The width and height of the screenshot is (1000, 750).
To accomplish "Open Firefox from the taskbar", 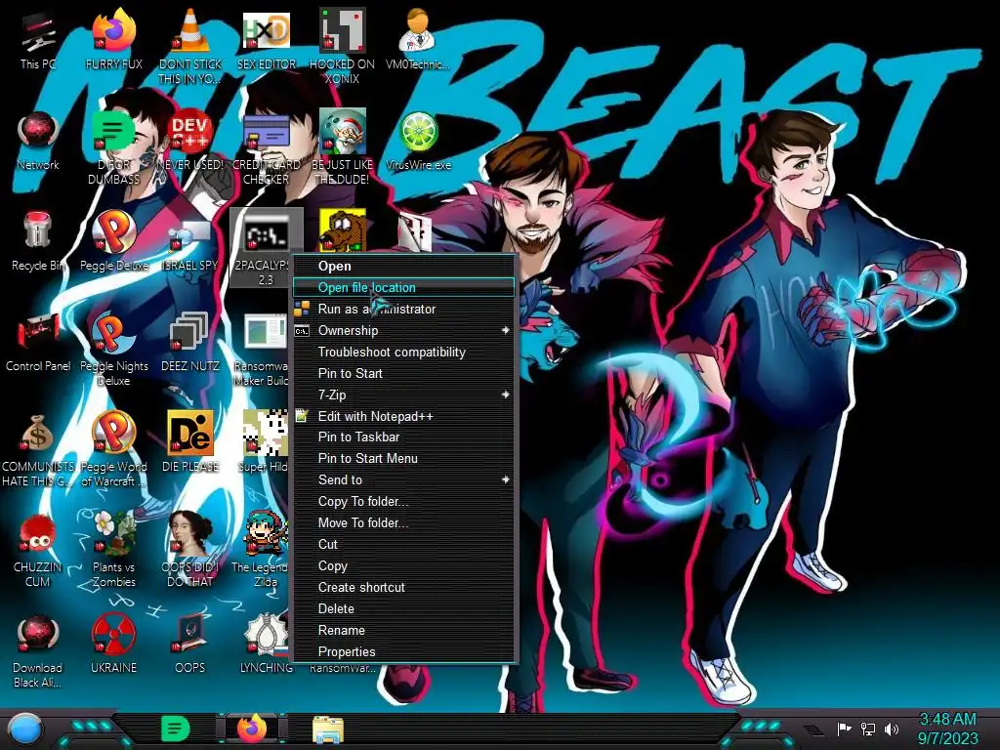I will click(252, 729).
